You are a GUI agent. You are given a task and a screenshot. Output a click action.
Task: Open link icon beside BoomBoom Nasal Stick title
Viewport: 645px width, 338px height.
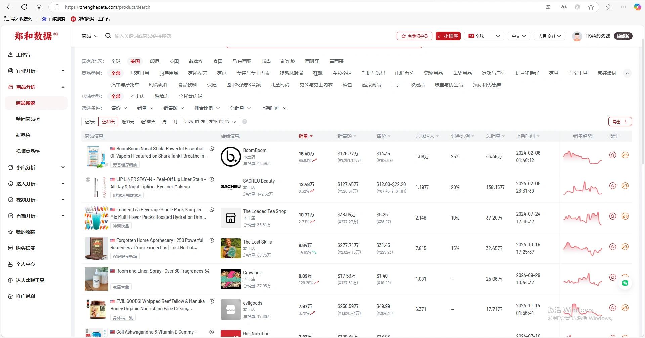point(212,149)
